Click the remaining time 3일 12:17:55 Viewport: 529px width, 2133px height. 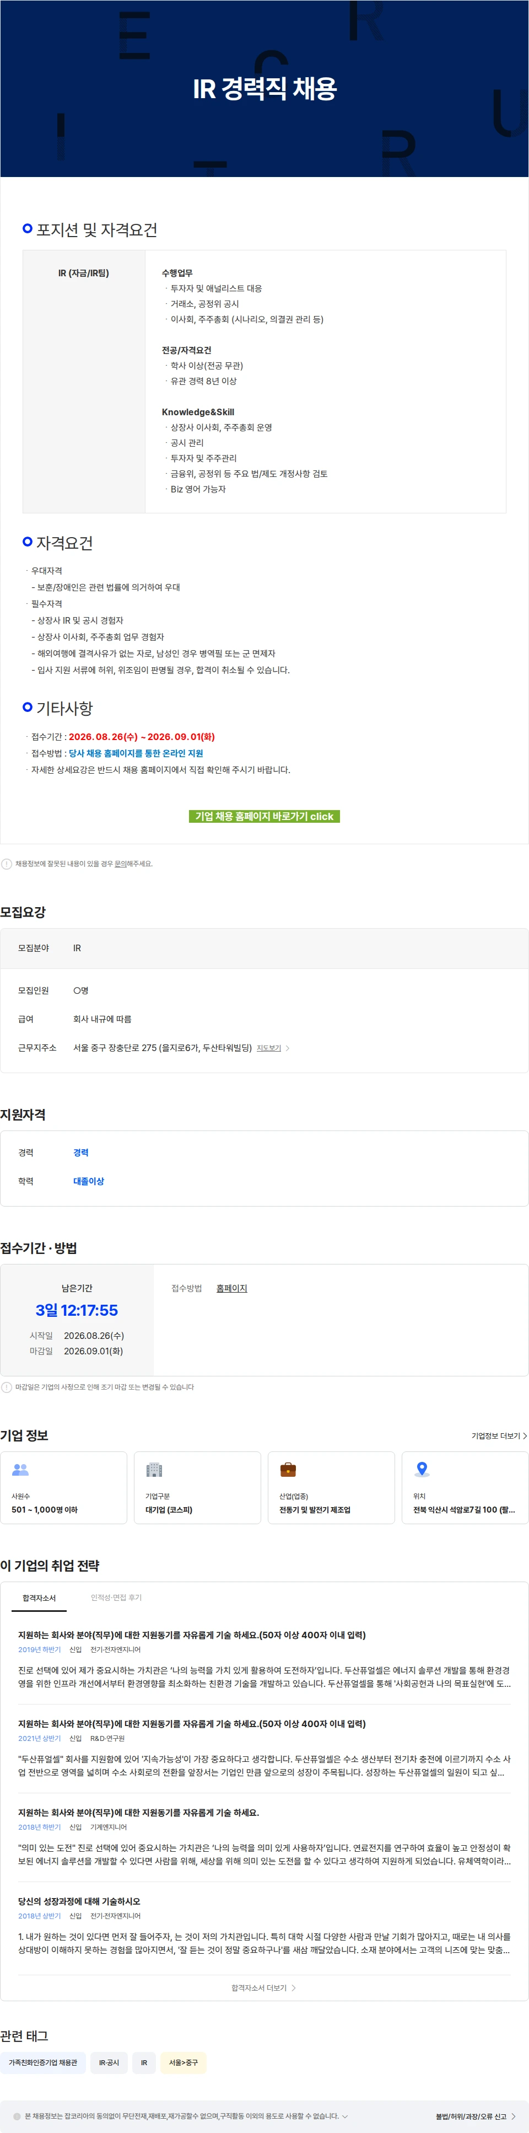pos(77,1310)
